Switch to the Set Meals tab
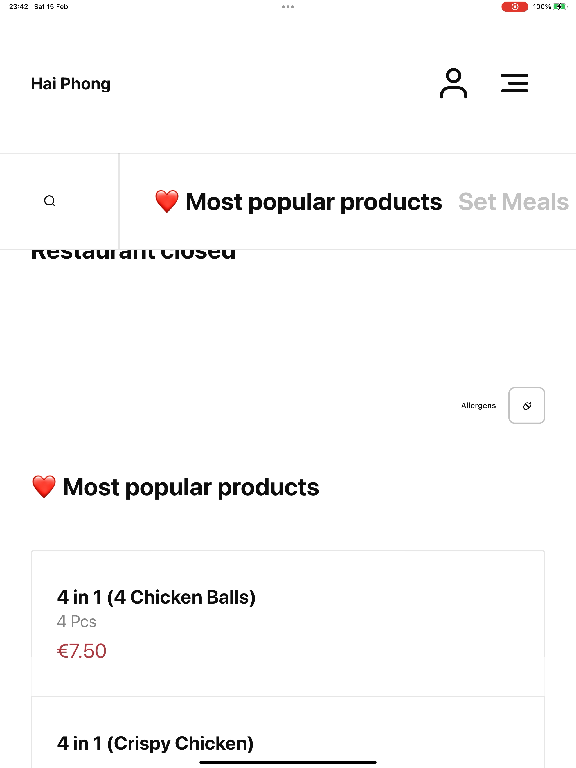This screenshot has height=768, width=576. (x=514, y=201)
